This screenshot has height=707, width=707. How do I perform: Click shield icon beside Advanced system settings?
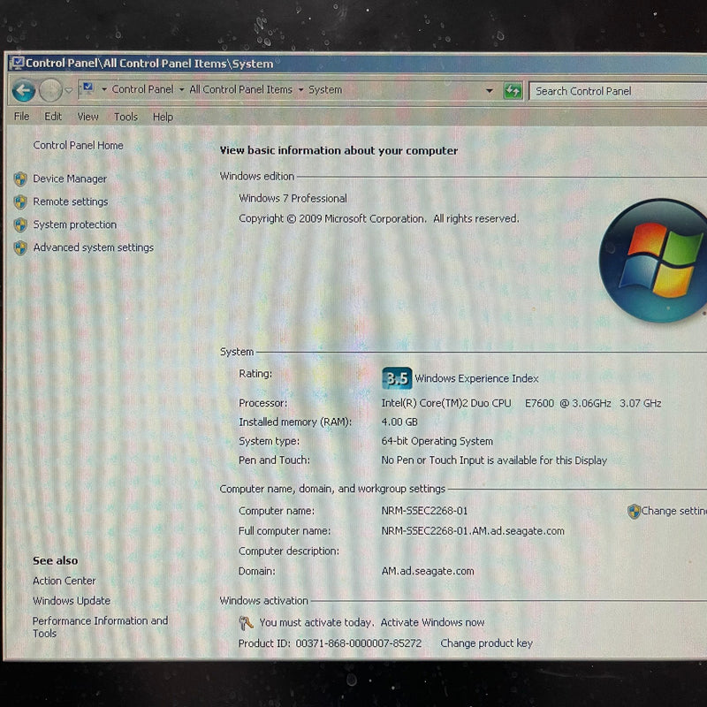click(20, 247)
